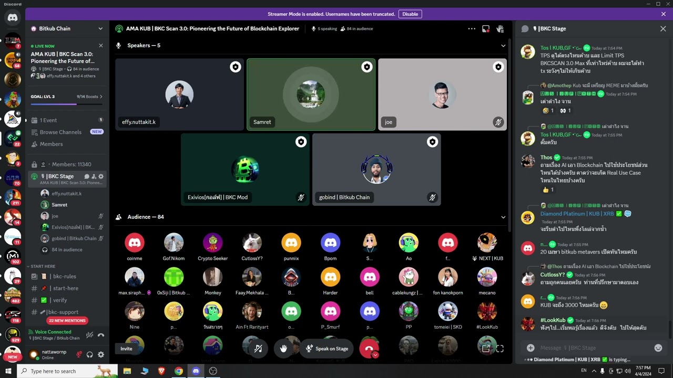Click the 22 NEW MENTIONS pill
Image resolution: width=673 pixels, height=378 pixels.
click(67, 320)
